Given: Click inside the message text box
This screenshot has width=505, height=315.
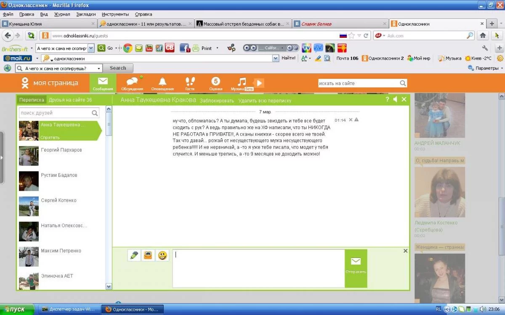Looking at the screenshot, I should [x=258, y=268].
